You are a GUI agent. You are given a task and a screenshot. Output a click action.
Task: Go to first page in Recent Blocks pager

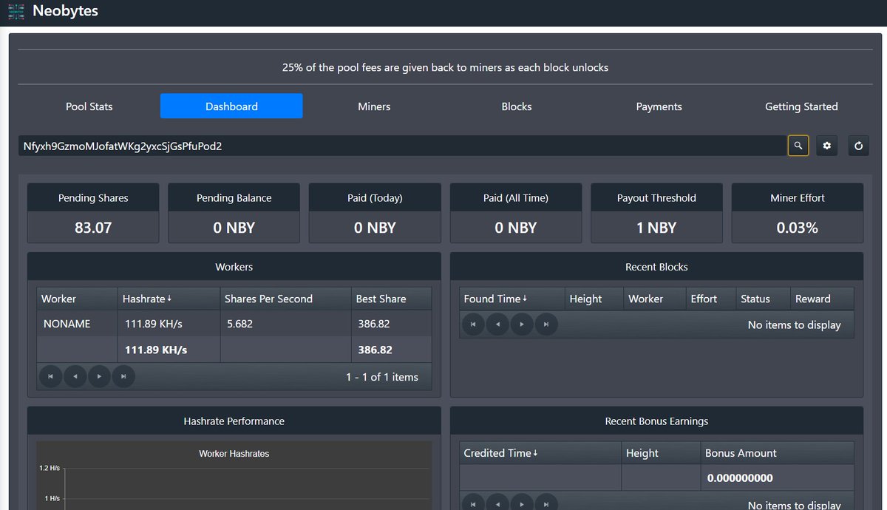pyautogui.click(x=474, y=324)
